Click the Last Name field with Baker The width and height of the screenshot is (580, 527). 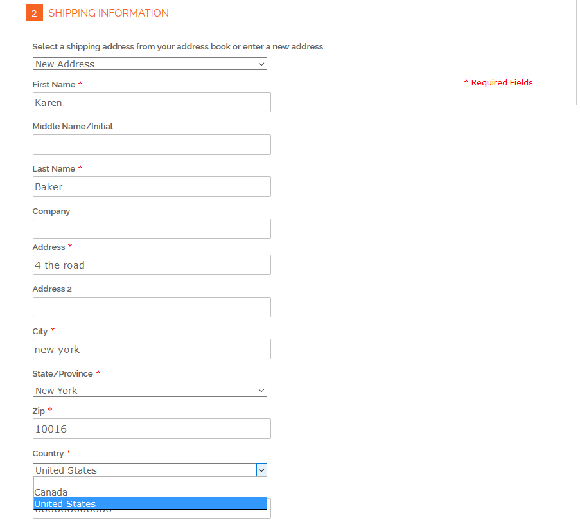(152, 187)
